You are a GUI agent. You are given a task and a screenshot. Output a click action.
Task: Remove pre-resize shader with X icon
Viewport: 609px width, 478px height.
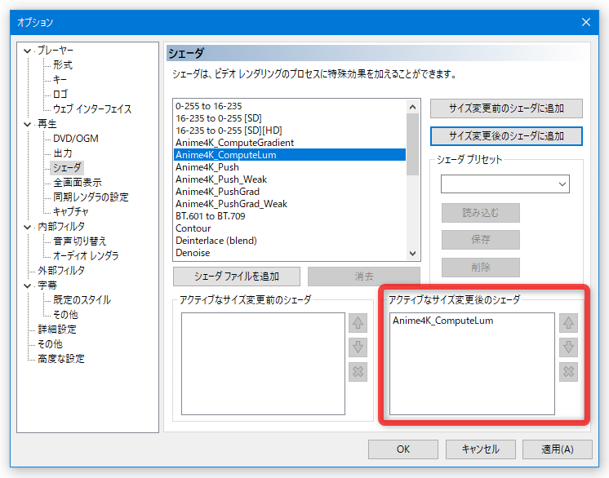click(x=358, y=372)
